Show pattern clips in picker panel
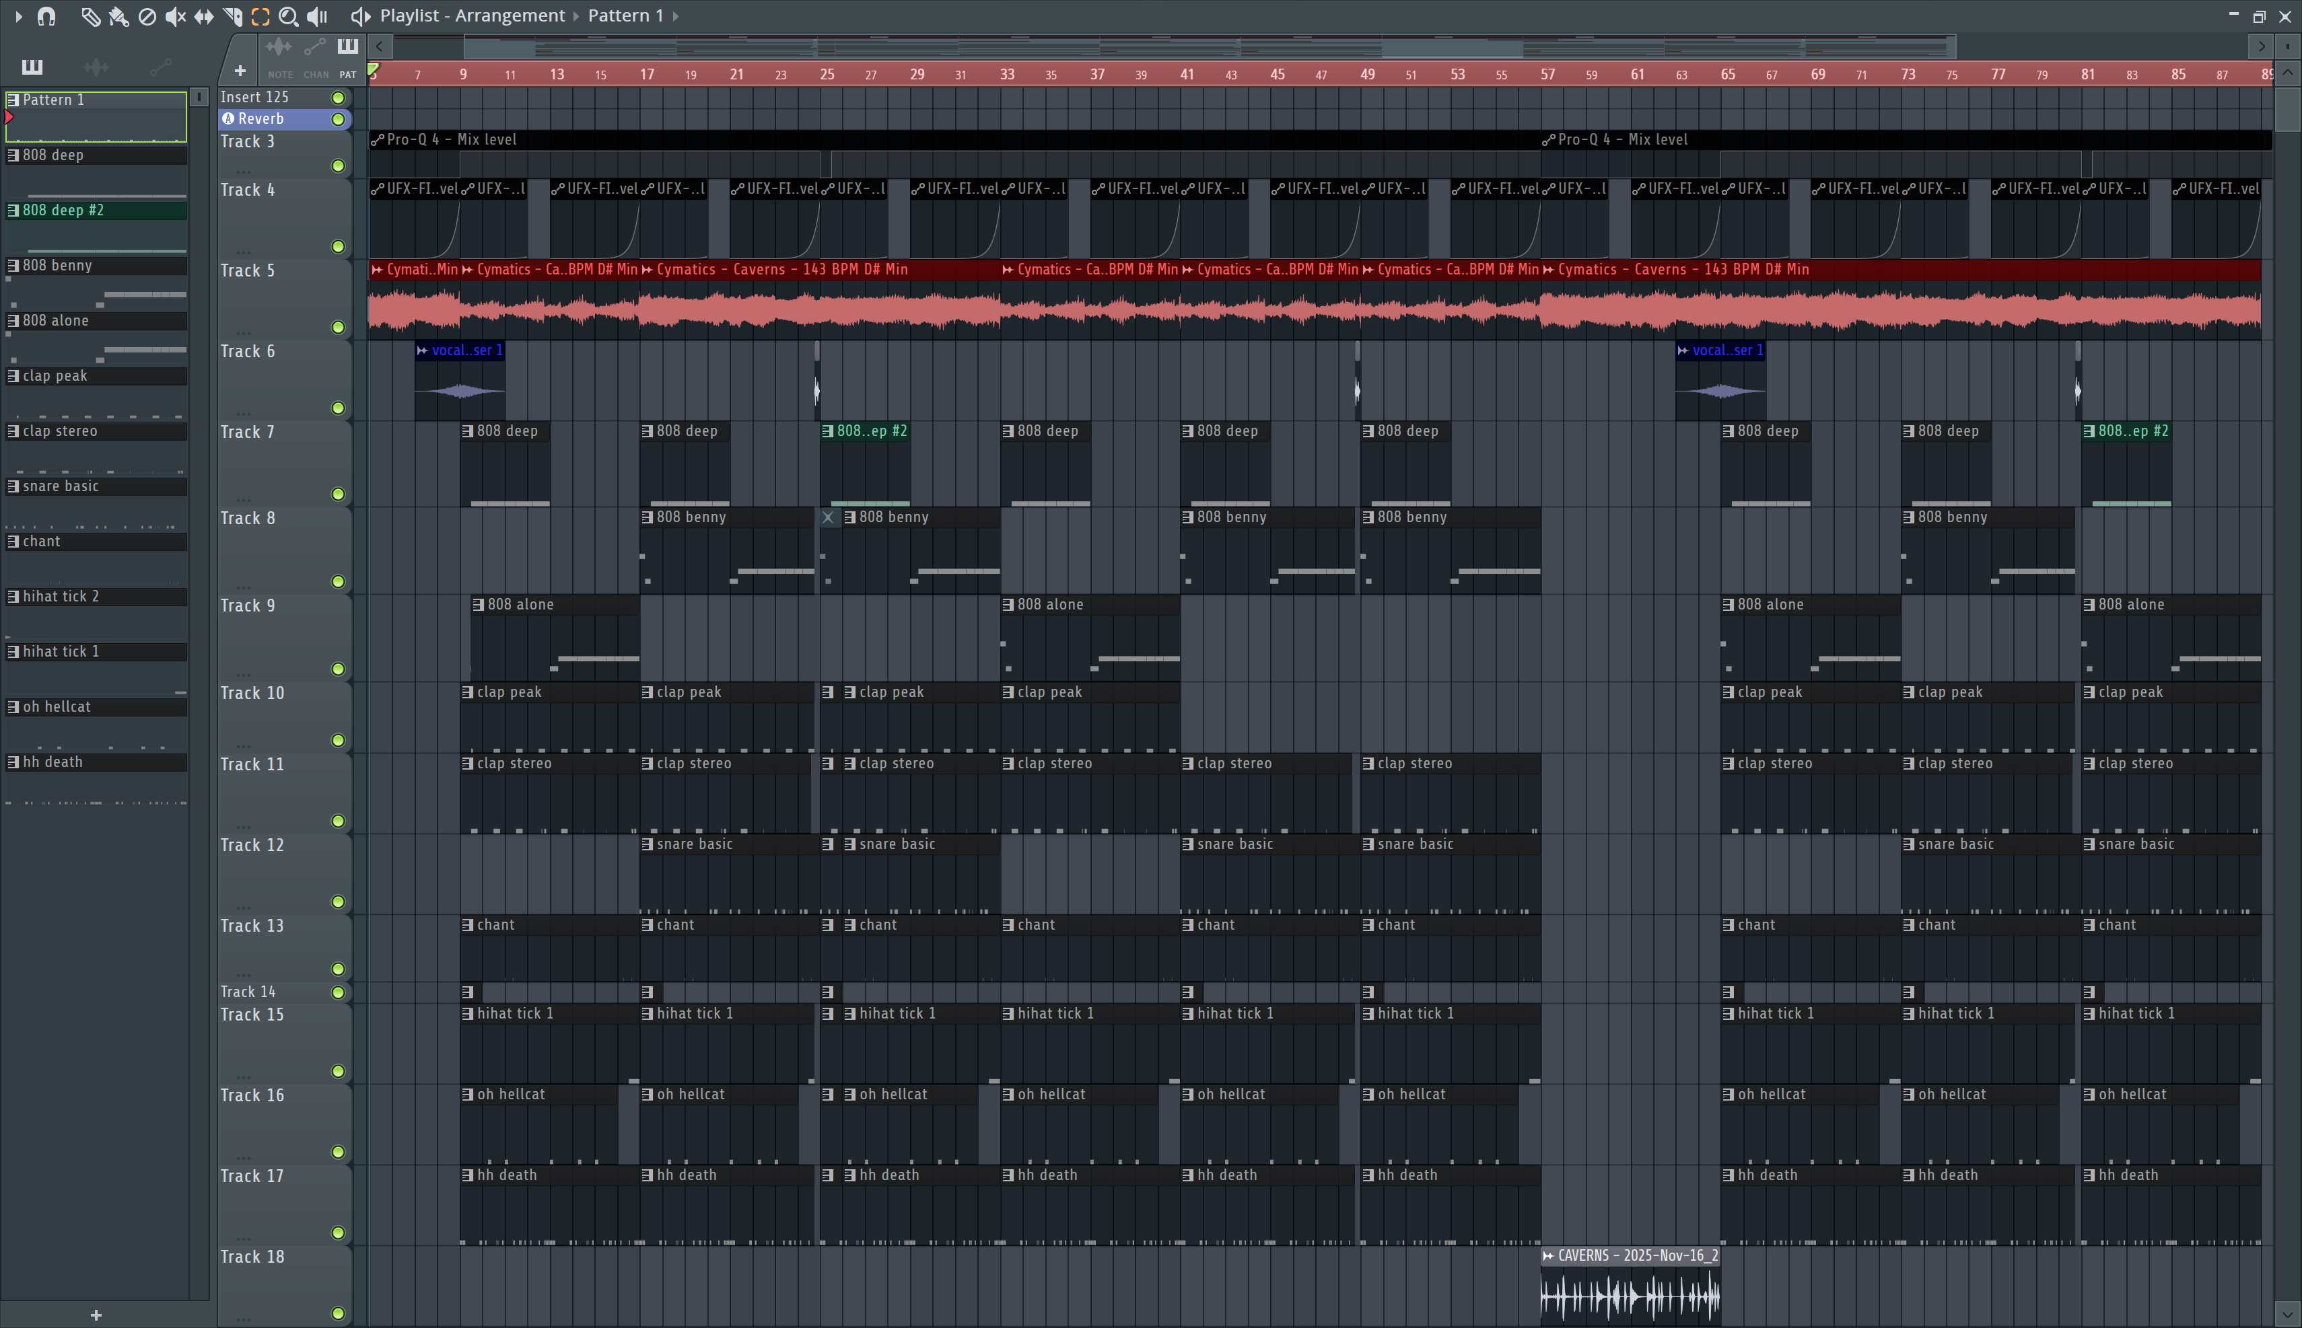 32,66
